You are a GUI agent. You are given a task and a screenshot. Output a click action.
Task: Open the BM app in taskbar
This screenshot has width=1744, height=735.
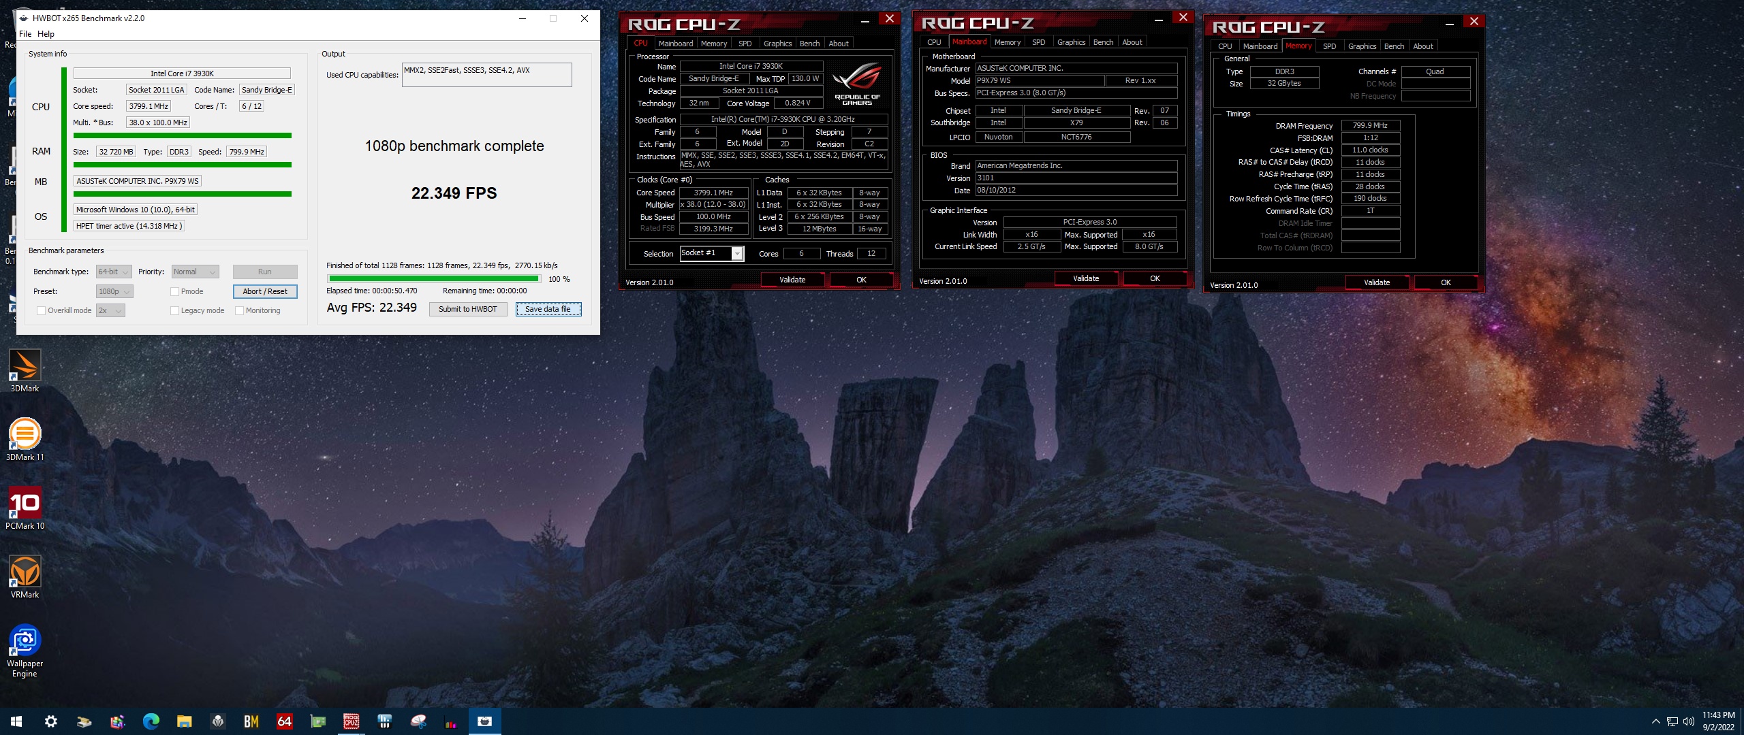point(251,721)
